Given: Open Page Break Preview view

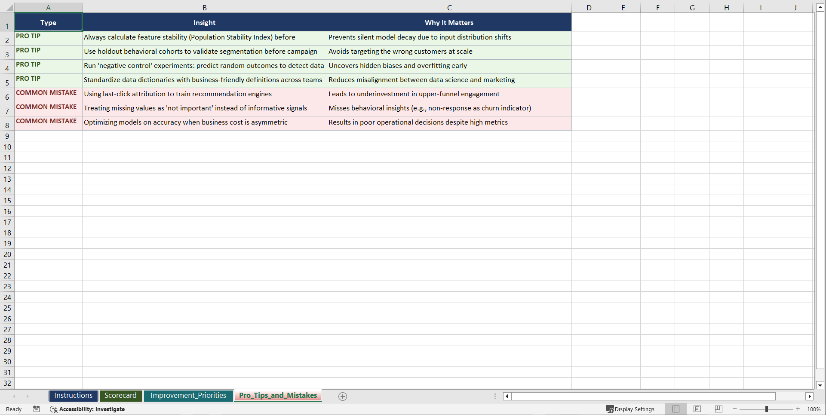Looking at the screenshot, I should [x=718, y=409].
